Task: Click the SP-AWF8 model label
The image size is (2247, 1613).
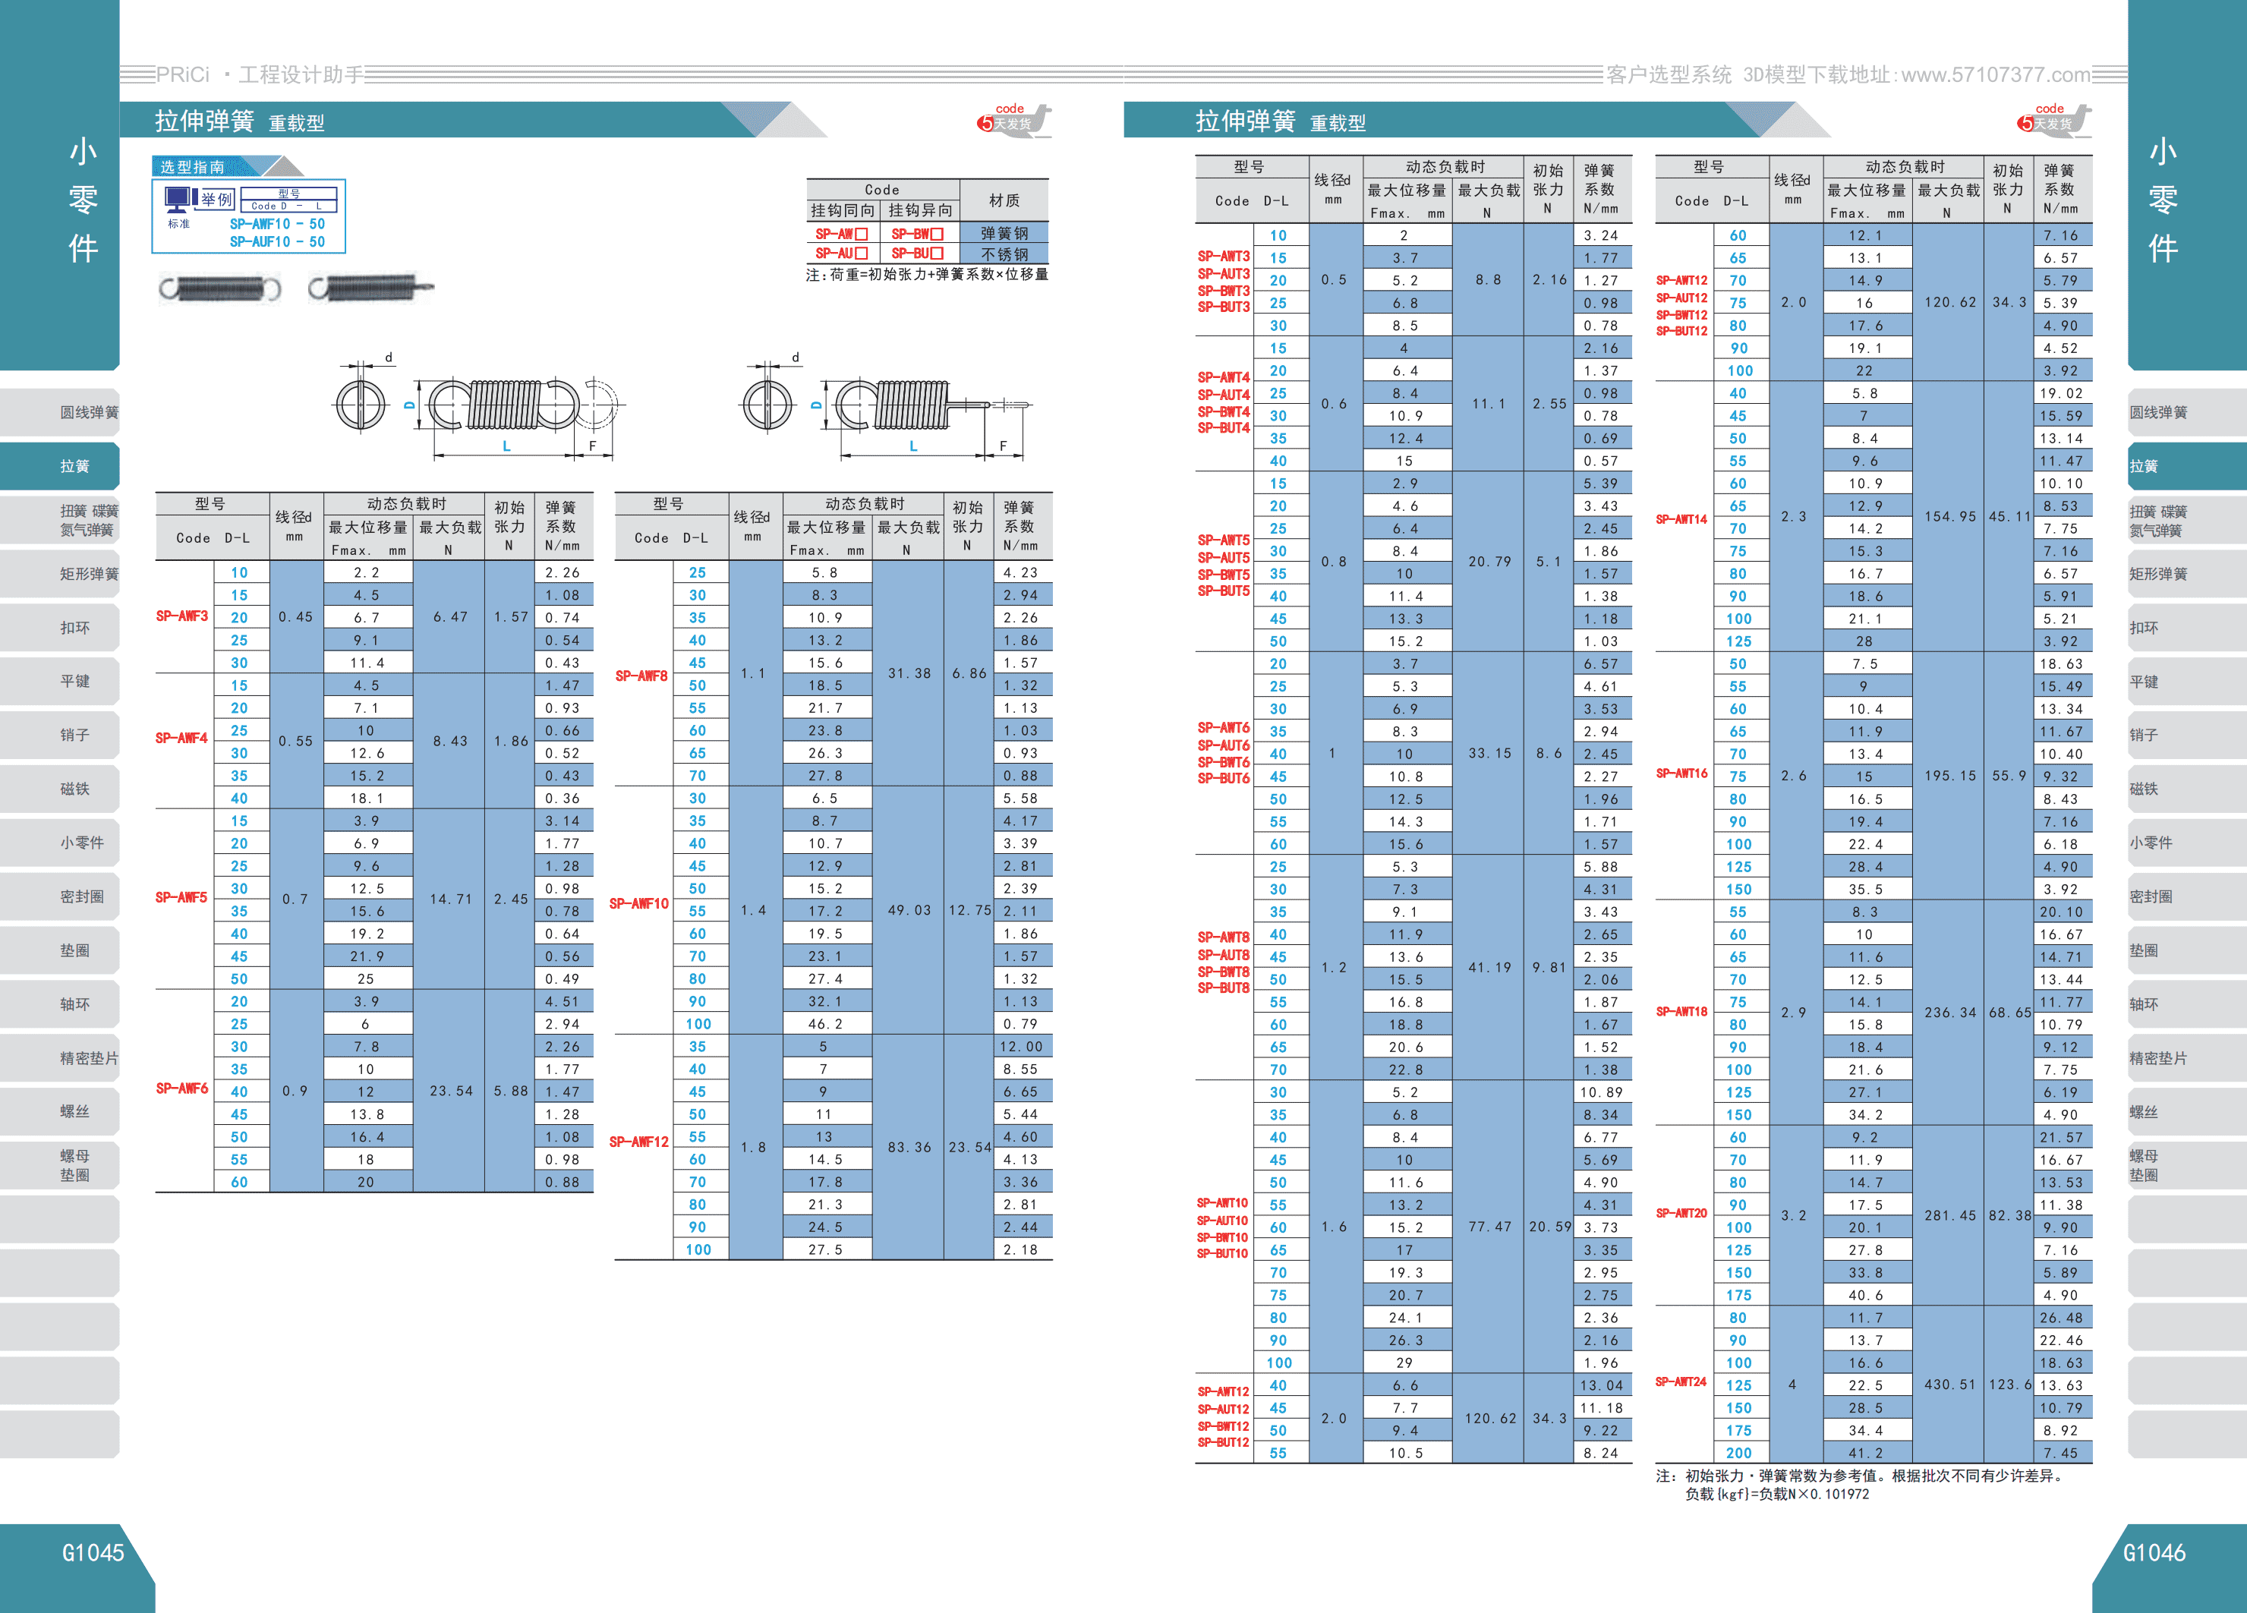Action: pyautogui.click(x=641, y=676)
